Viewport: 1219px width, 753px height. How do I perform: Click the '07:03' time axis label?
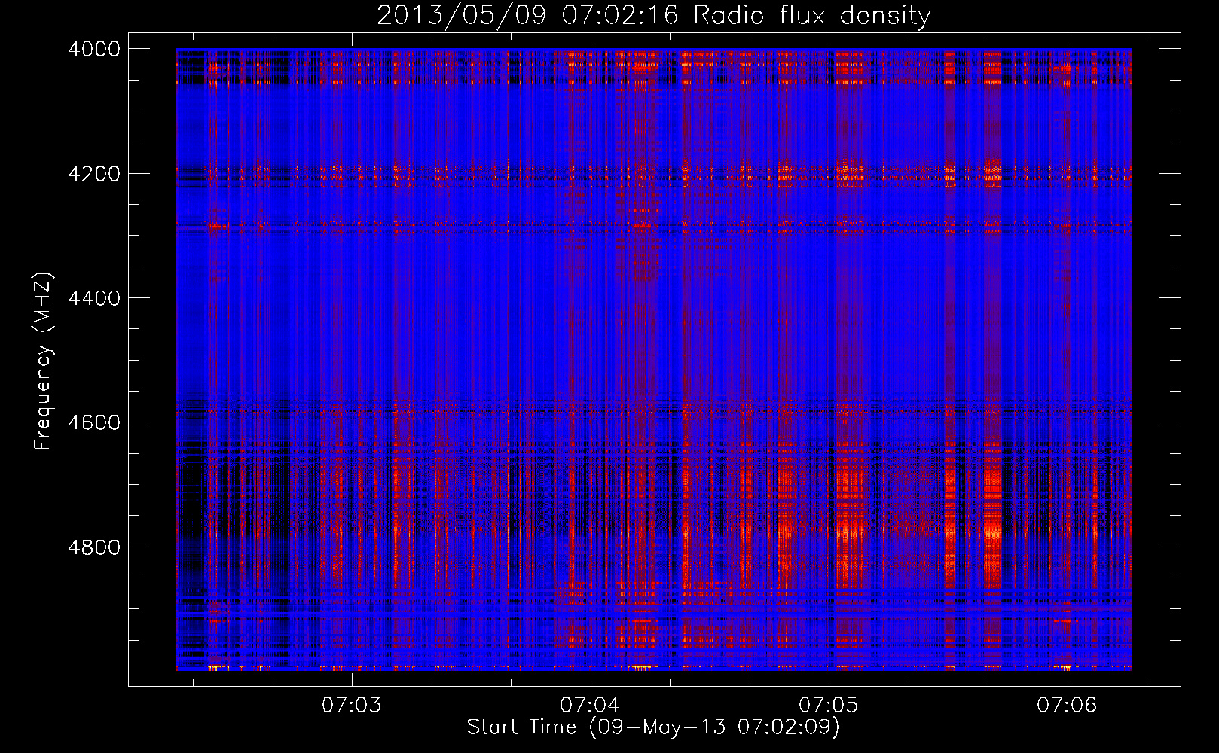tap(352, 706)
